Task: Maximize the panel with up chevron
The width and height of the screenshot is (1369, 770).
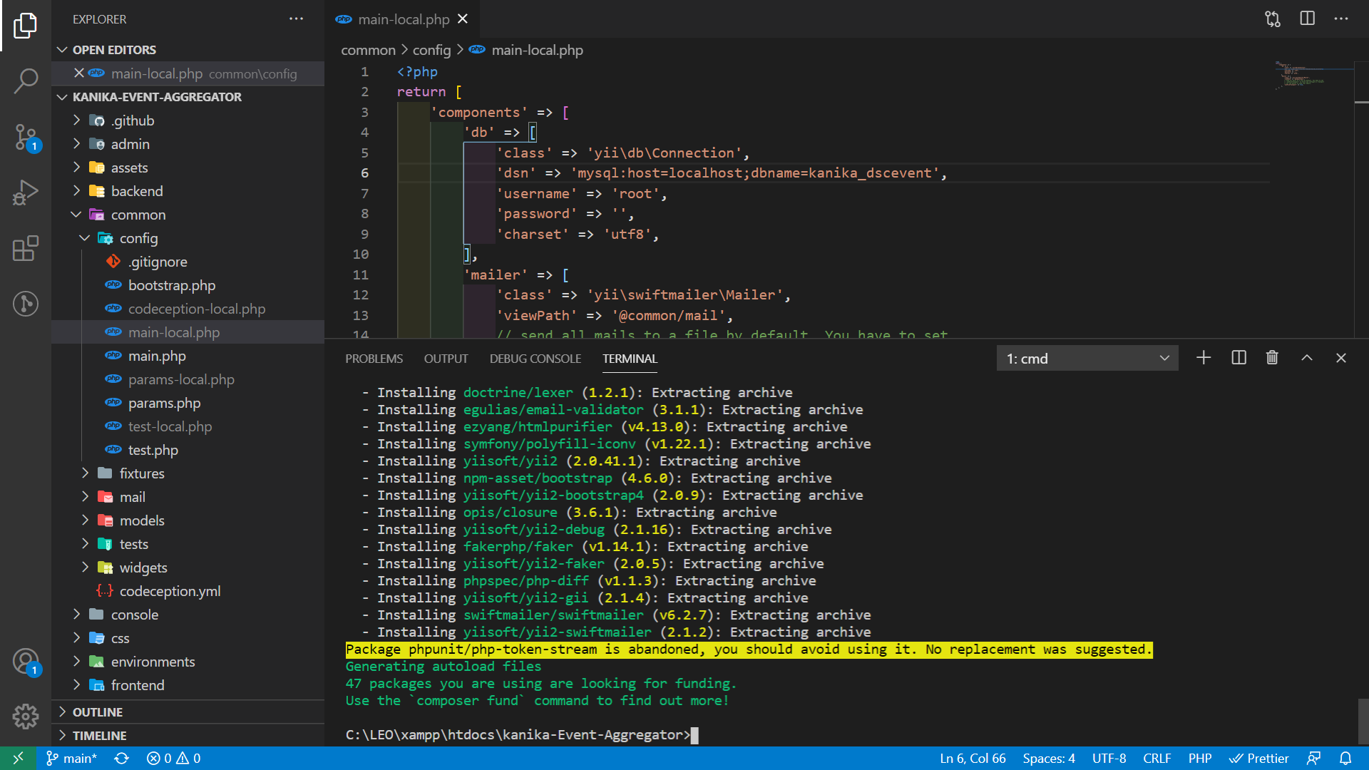Action: pos(1306,358)
